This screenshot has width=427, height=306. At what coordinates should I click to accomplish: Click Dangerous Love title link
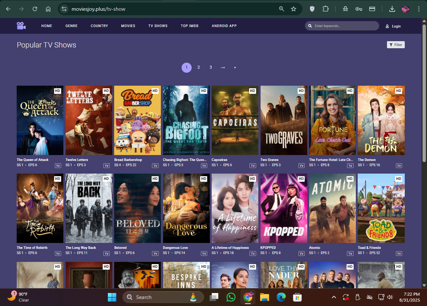(x=175, y=248)
